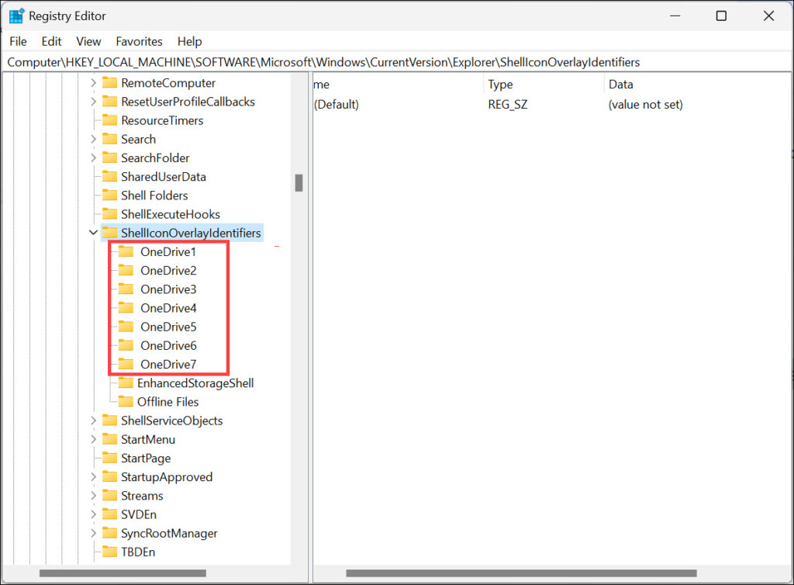Click the EnhancedStorageShell folder icon

[126, 383]
